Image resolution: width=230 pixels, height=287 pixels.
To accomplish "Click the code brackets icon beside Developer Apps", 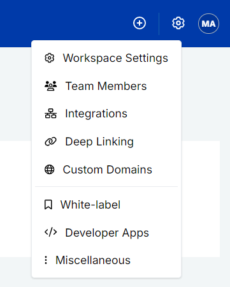I will pos(51,232).
